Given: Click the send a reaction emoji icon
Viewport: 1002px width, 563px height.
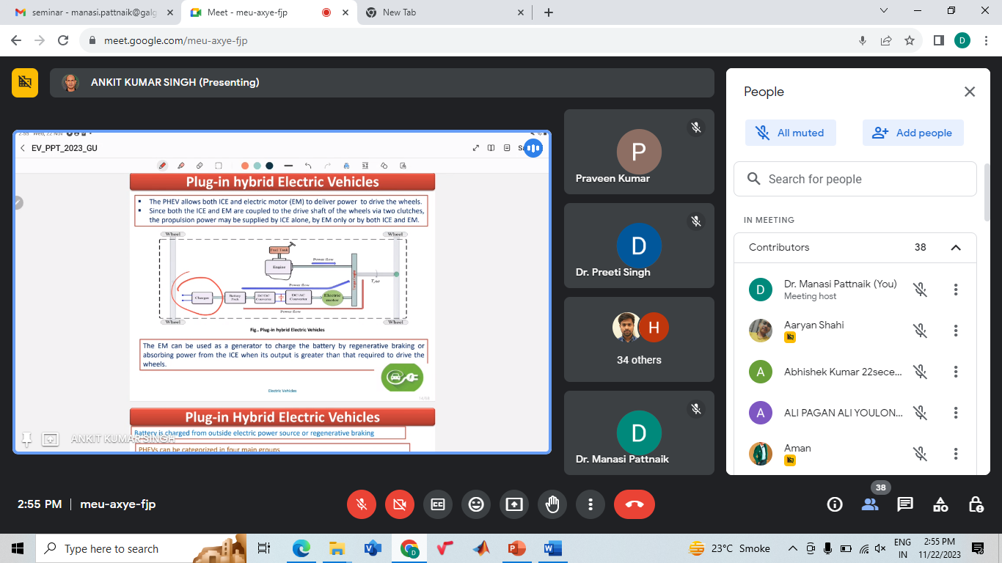Looking at the screenshot, I should pyautogui.click(x=476, y=504).
